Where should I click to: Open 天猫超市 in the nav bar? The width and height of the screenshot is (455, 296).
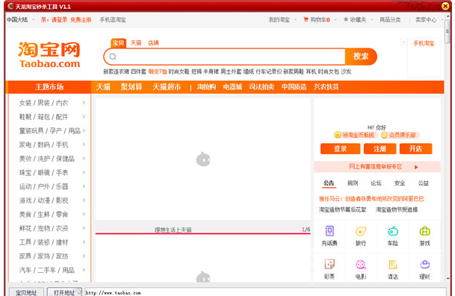coord(167,87)
